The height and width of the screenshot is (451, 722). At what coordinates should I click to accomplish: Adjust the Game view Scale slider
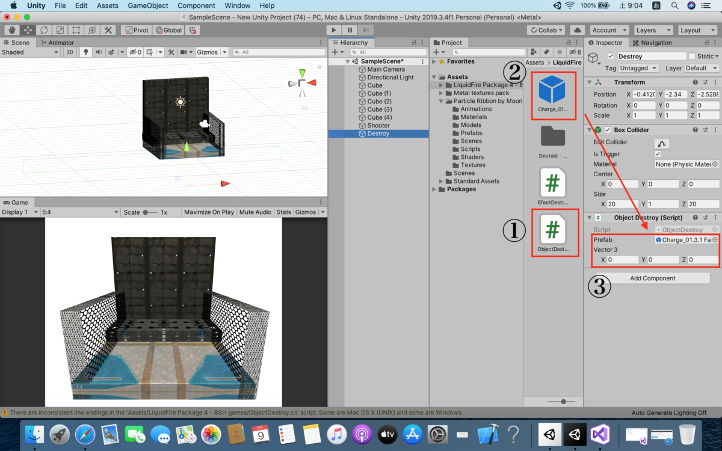149,212
